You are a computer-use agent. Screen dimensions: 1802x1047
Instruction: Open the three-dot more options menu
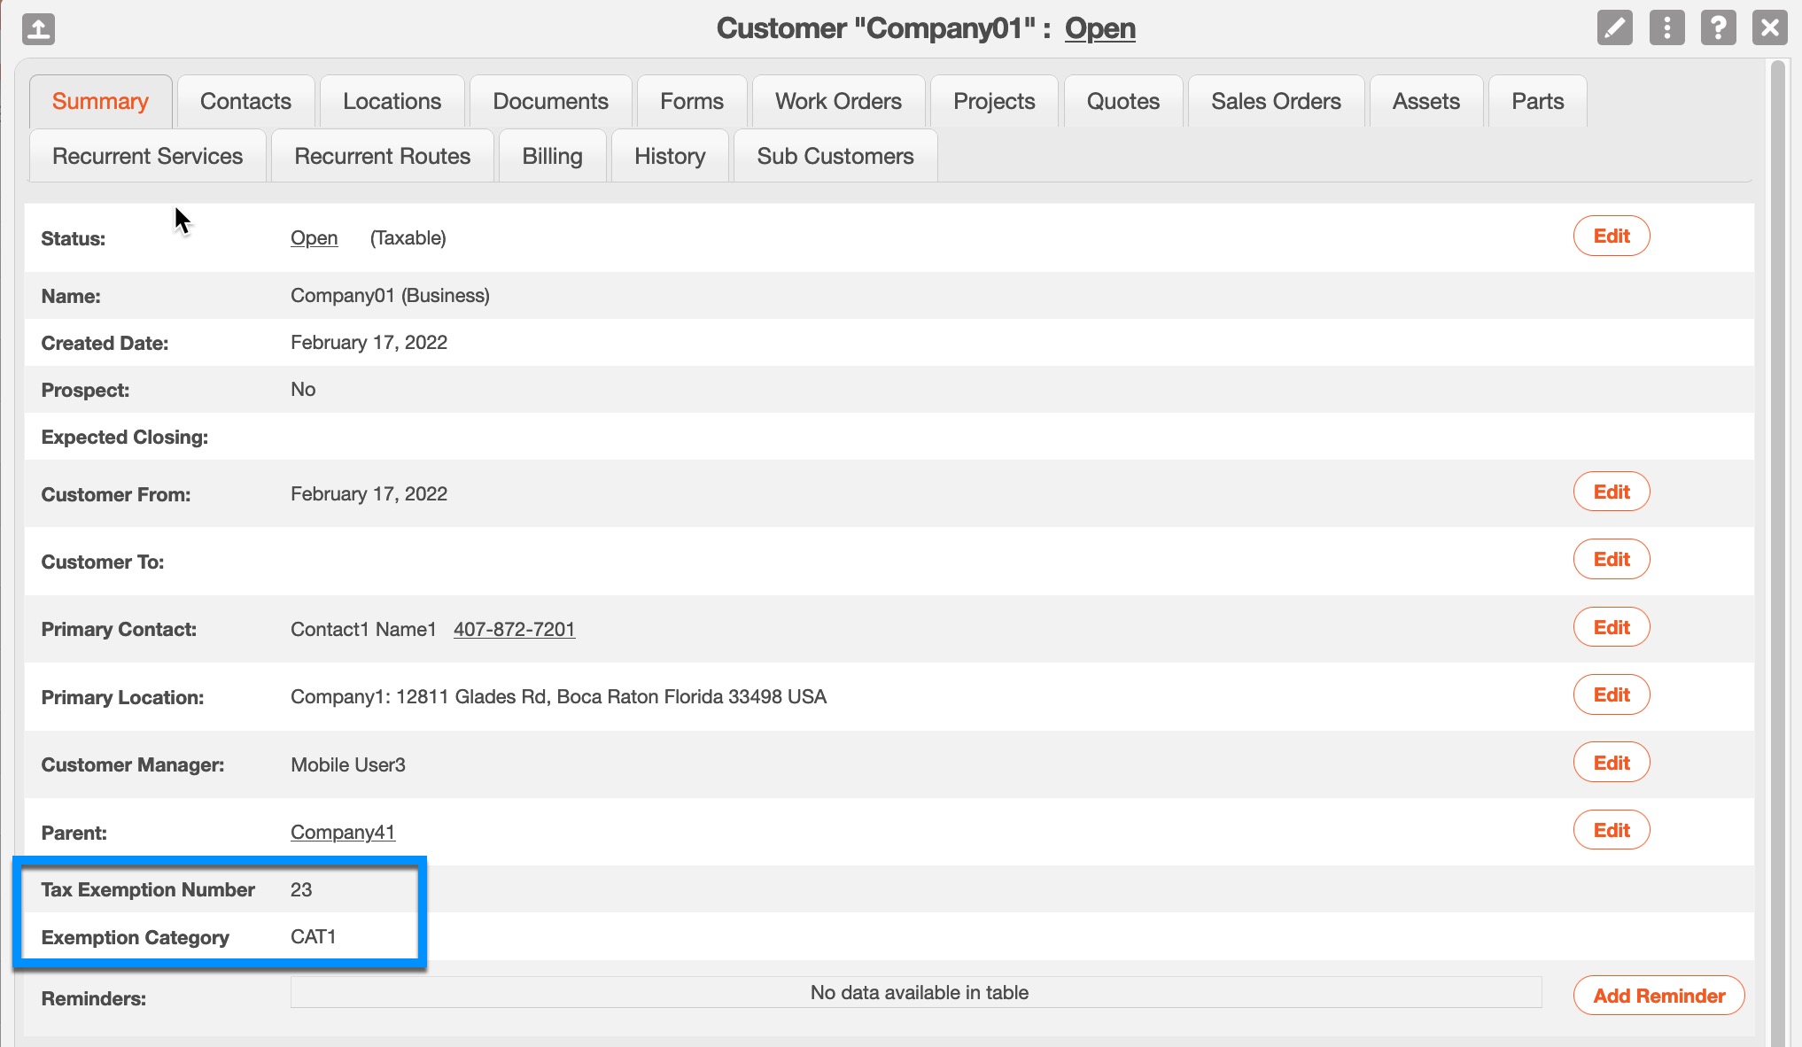[1666, 28]
